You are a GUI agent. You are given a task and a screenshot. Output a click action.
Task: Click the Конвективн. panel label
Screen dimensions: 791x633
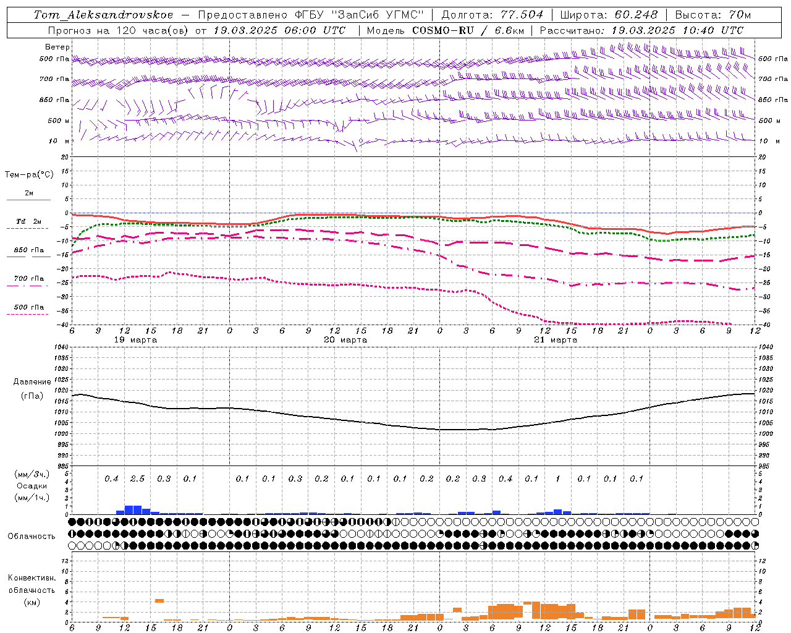click(32, 578)
